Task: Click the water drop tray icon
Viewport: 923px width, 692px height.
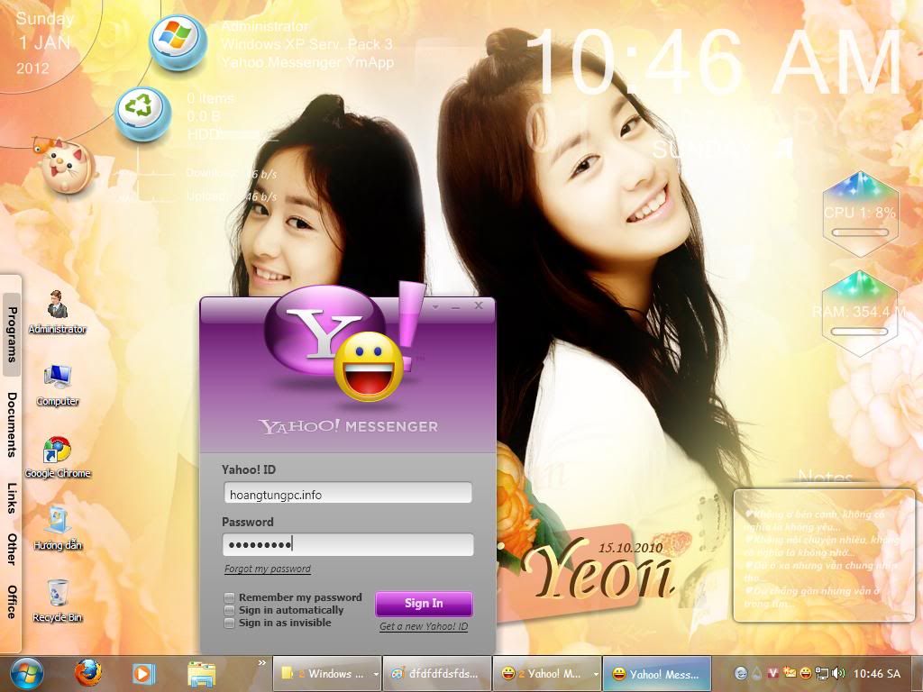Action: coord(757,672)
